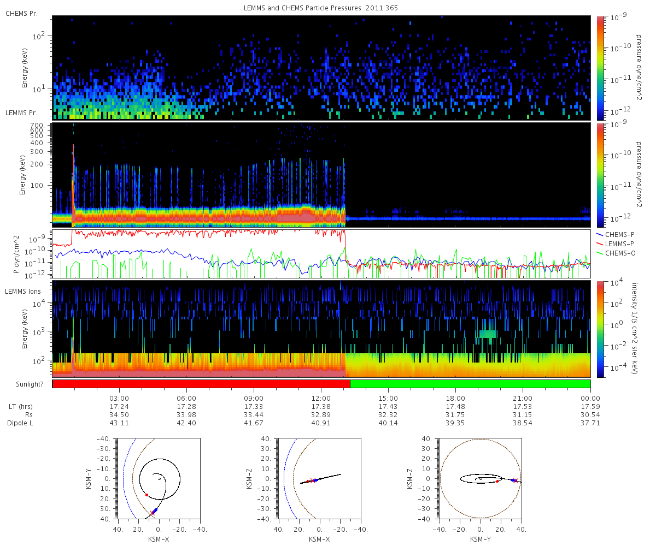656x546 pixels.
Task: Click the LEMMS Ions panel label
Action: tap(22, 293)
